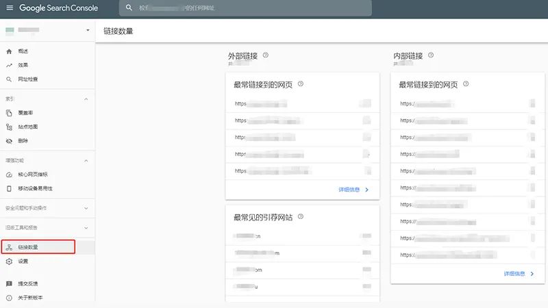Viewport: 548px width, 308px height.
Task: Open the property selector dropdown
Action: pyautogui.click(x=88, y=30)
